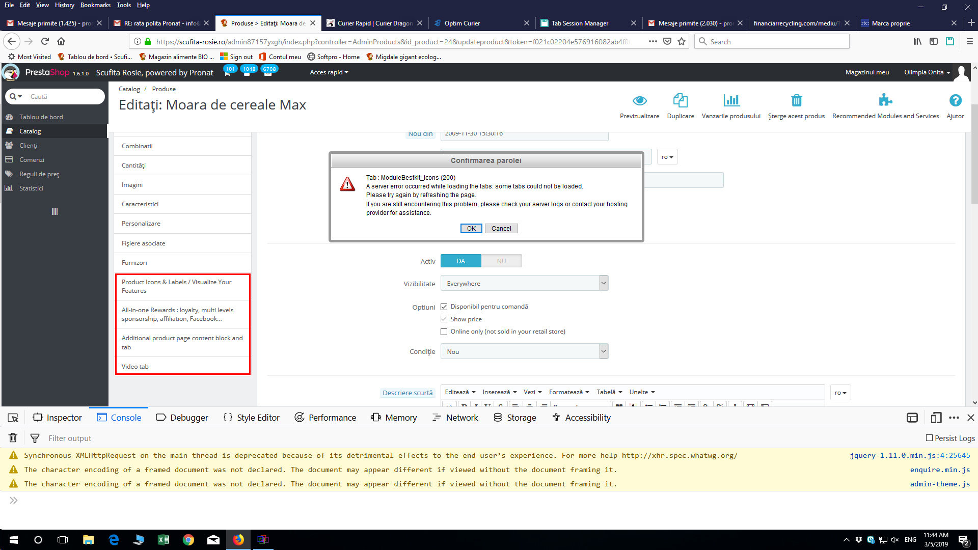
Task: Open Vanzarile produsului chart icon
Action: coord(731,100)
